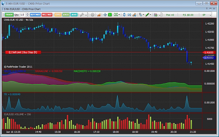Click the chart export image icon
Image resolution: width=219 pixels, height=137 pixels.
tap(156, 15)
